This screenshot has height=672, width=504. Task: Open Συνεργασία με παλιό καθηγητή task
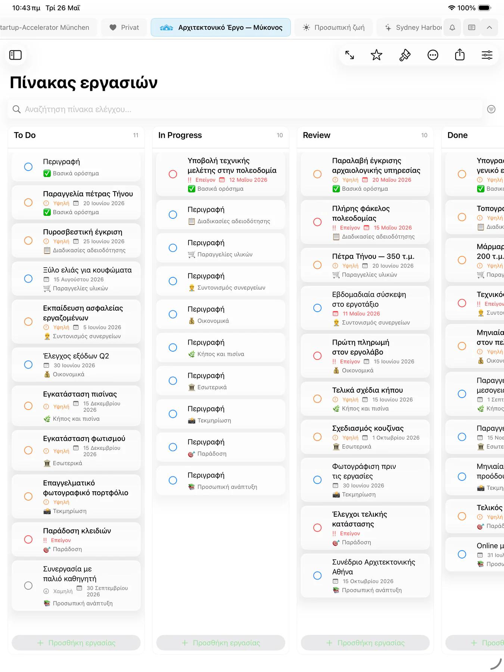76,585
